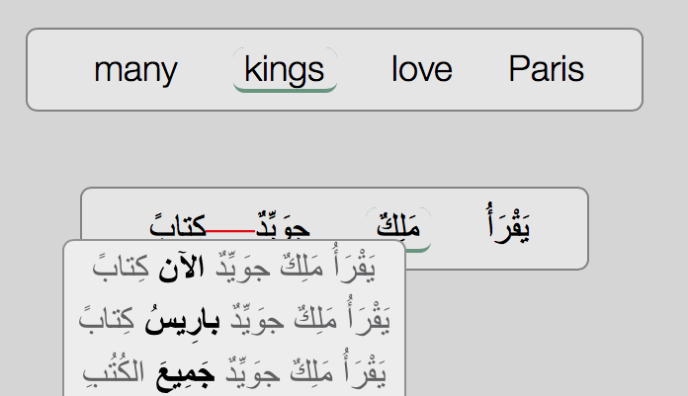Click the highlighted Arabic word مَلِكٌ

point(398,229)
